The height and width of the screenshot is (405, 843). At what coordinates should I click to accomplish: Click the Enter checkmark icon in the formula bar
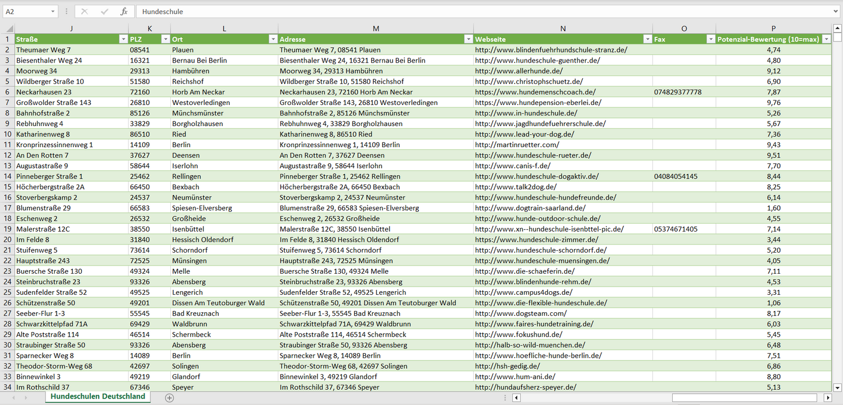pyautogui.click(x=104, y=12)
